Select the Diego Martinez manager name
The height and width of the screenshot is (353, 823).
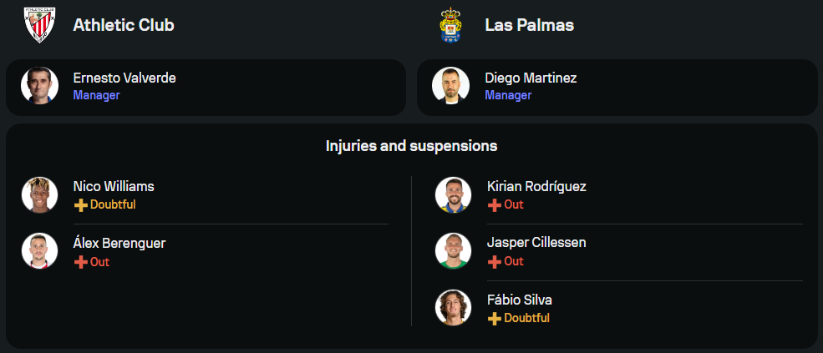(x=531, y=78)
